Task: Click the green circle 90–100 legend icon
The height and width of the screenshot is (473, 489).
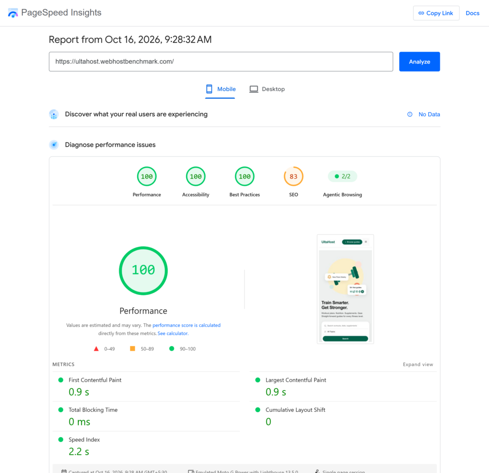Action: tap(171, 348)
